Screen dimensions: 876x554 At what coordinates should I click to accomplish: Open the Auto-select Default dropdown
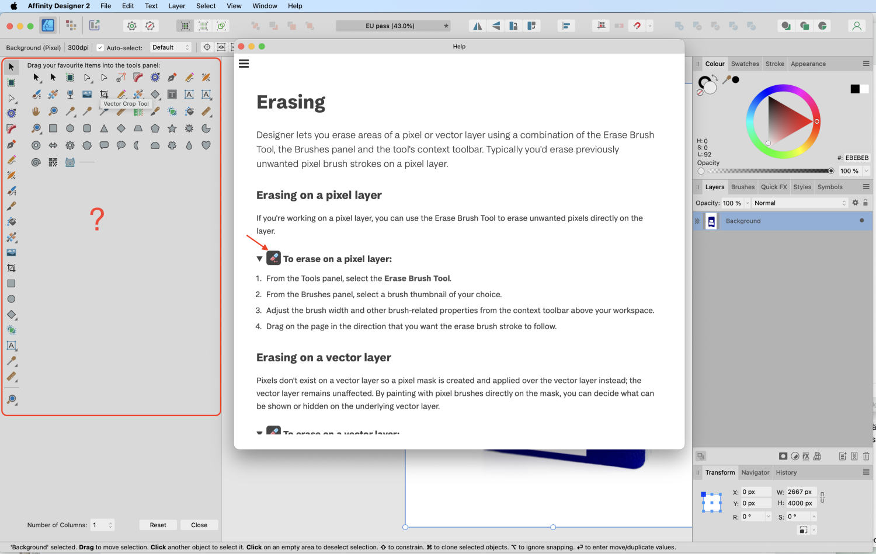(171, 47)
